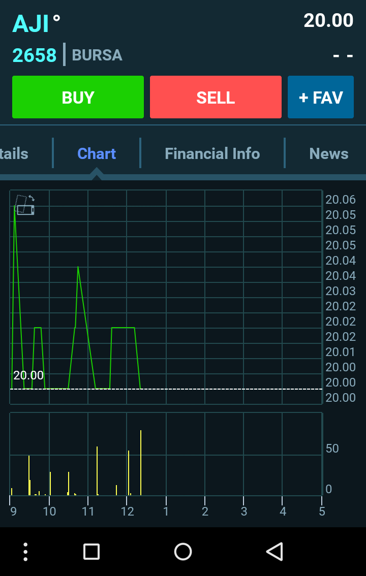Tap Android home circle button
The height and width of the screenshot is (576, 366).
coord(183,552)
